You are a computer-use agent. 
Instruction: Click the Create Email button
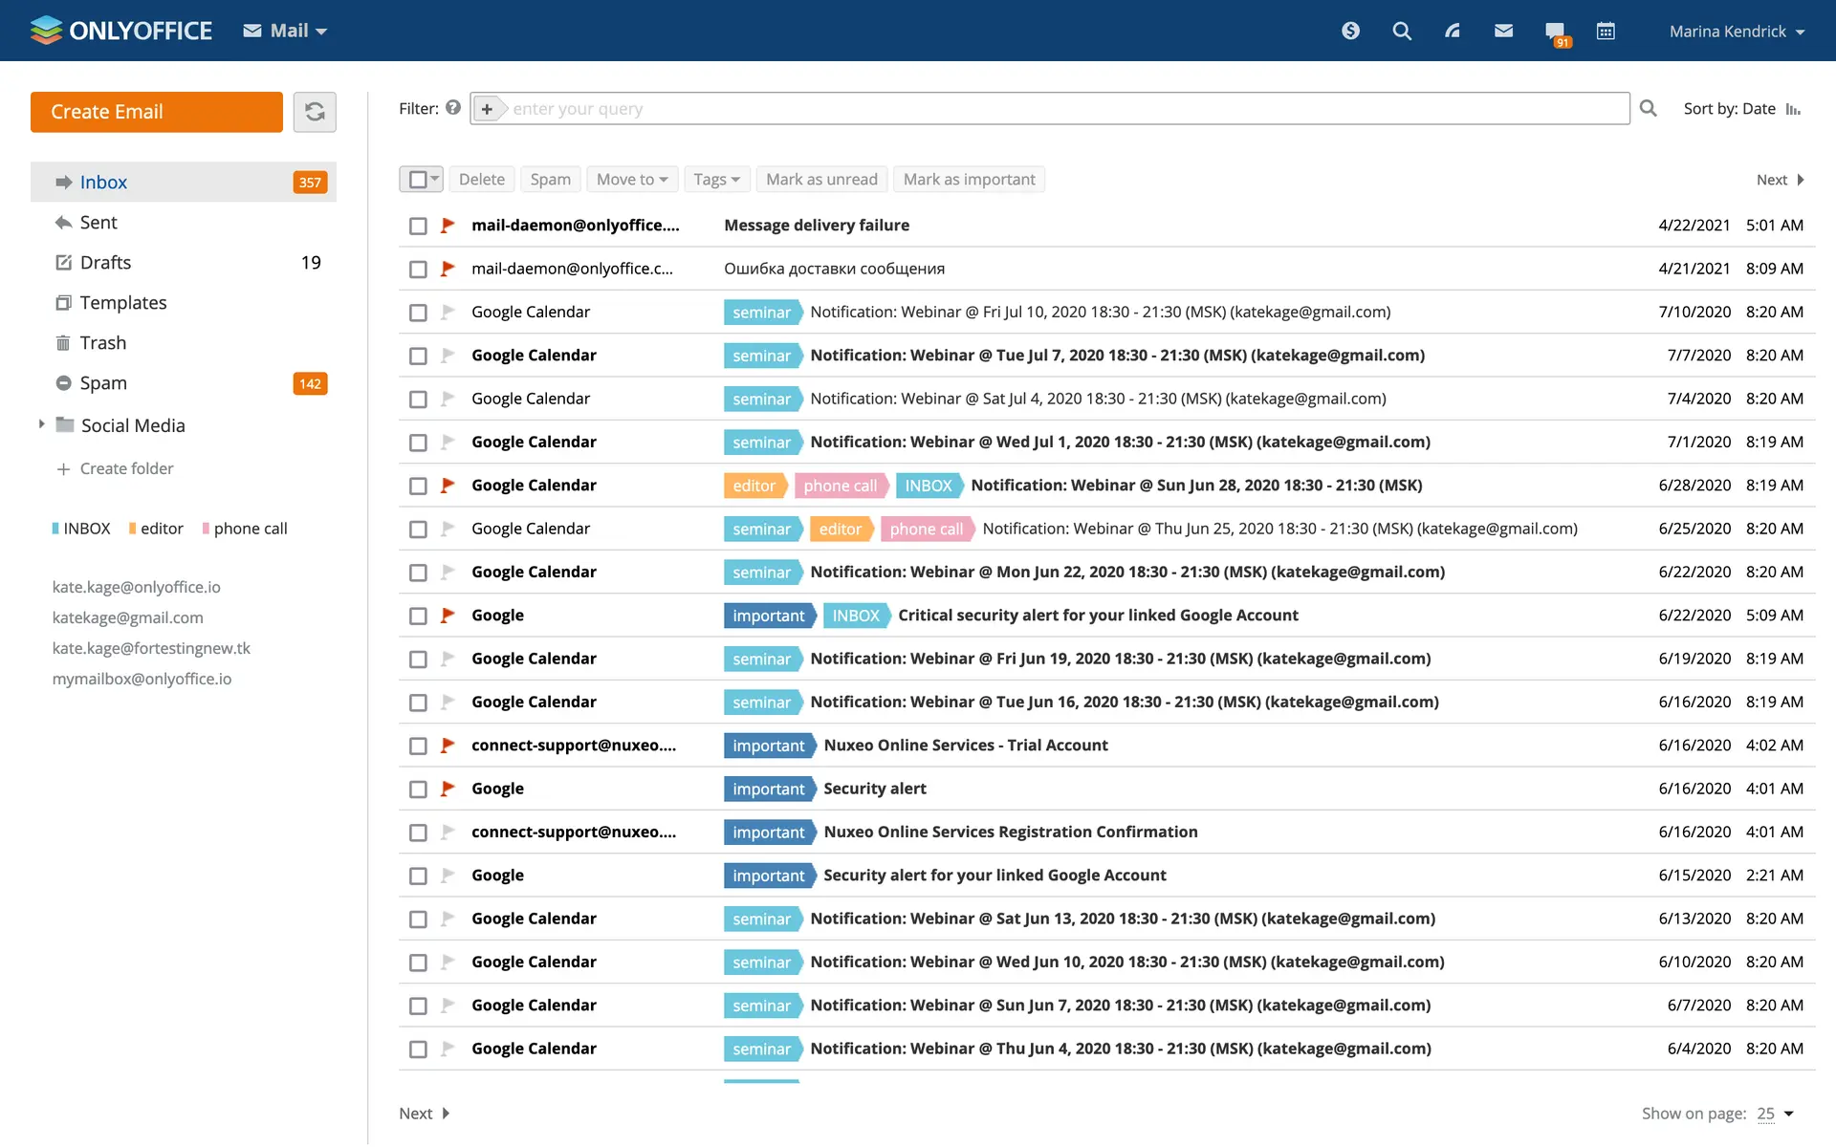coord(157,112)
